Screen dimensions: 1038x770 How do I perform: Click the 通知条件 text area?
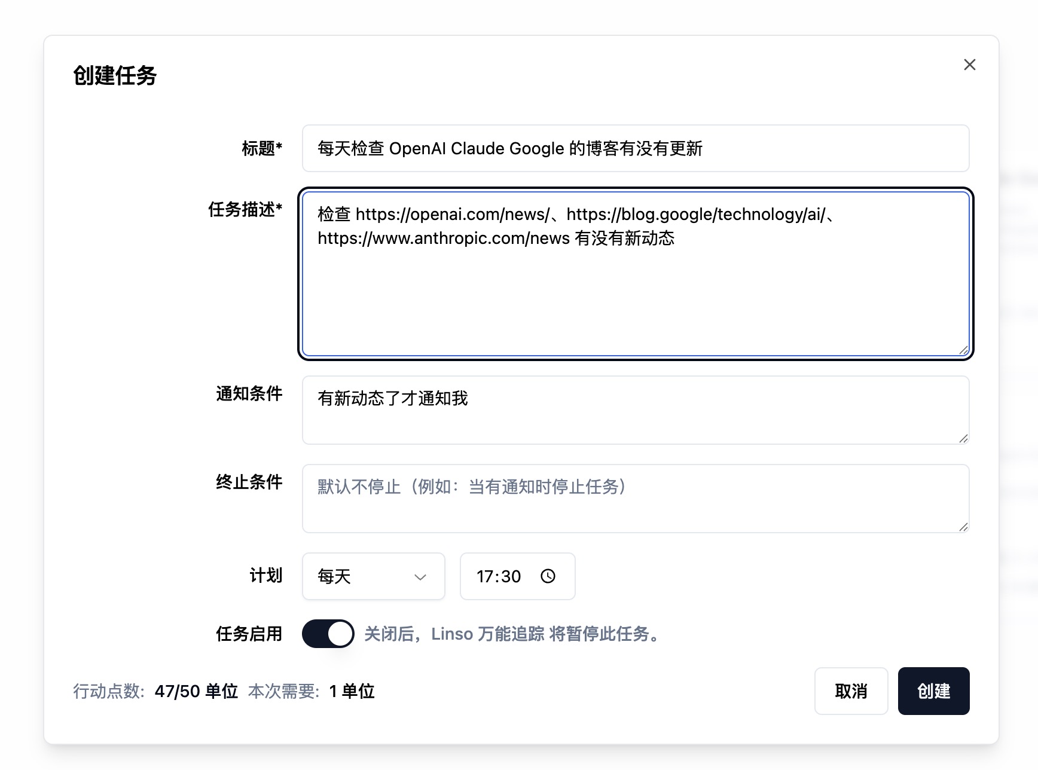click(x=636, y=410)
